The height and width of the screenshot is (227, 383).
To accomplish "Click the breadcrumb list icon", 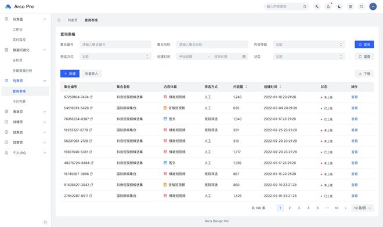I will tap(59, 20).
